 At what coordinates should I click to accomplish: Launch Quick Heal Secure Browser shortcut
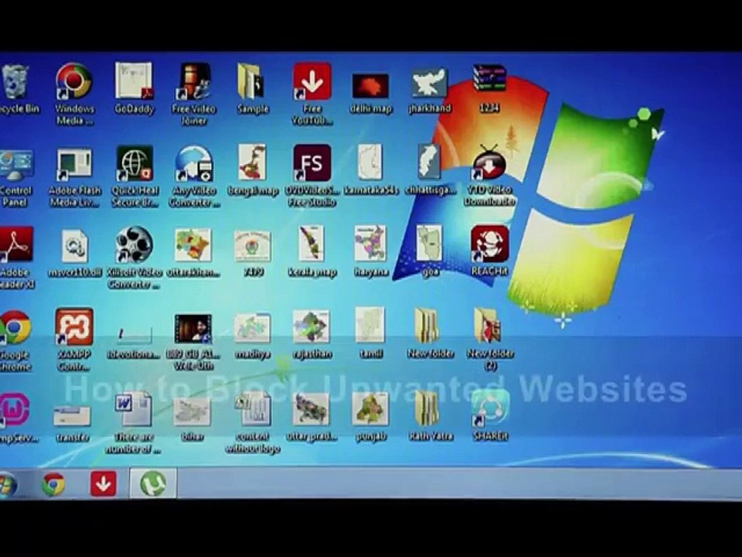(x=134, y=164)
